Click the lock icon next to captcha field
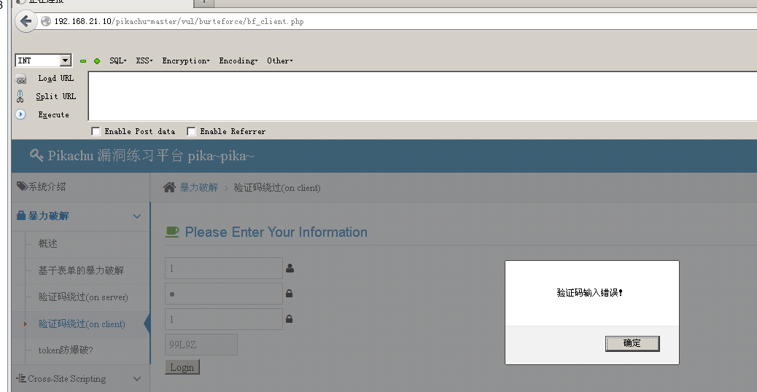Screen dimensions: 757x392 pos(290,318)
